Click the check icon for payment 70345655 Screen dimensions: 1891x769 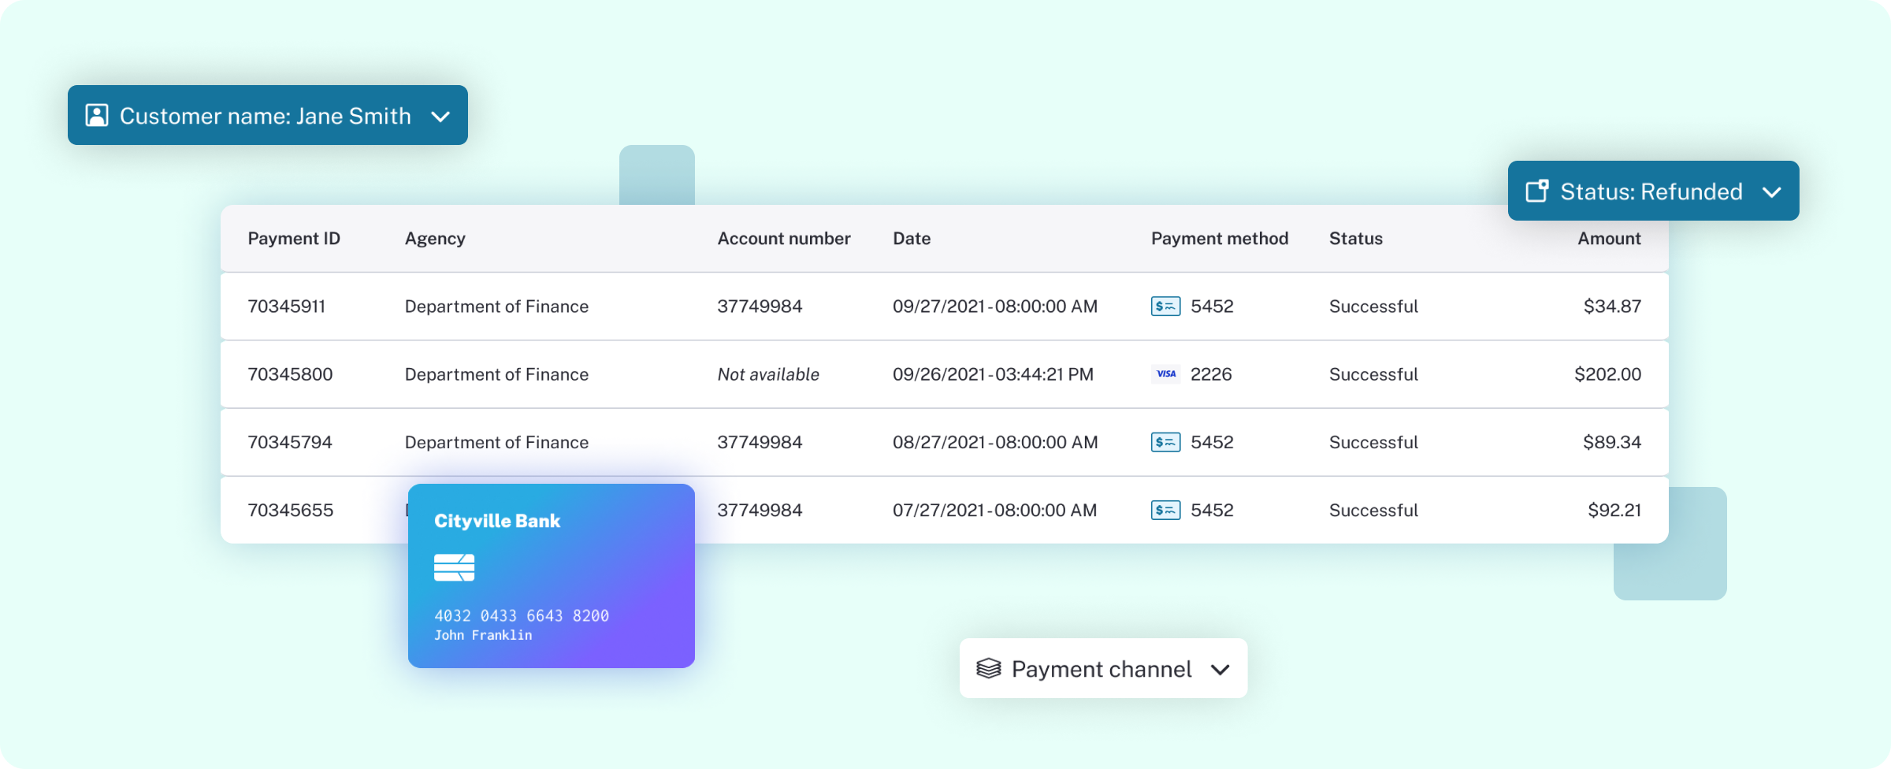coord(1165,510)
